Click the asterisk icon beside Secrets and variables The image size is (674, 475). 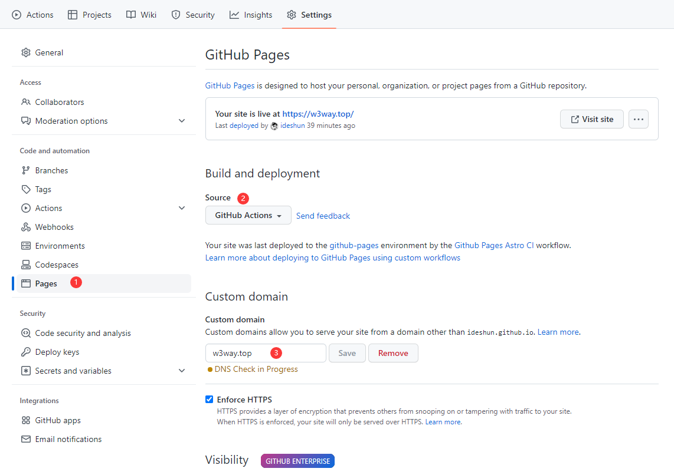point(26,371)
